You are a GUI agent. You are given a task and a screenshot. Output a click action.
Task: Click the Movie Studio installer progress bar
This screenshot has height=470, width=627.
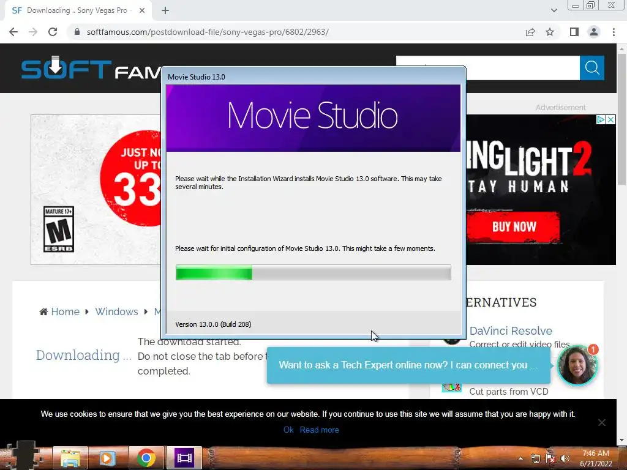313,272
